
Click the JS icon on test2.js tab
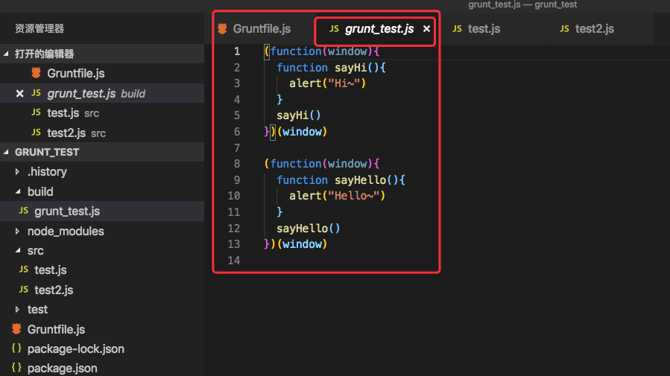[x=564, y=28]
